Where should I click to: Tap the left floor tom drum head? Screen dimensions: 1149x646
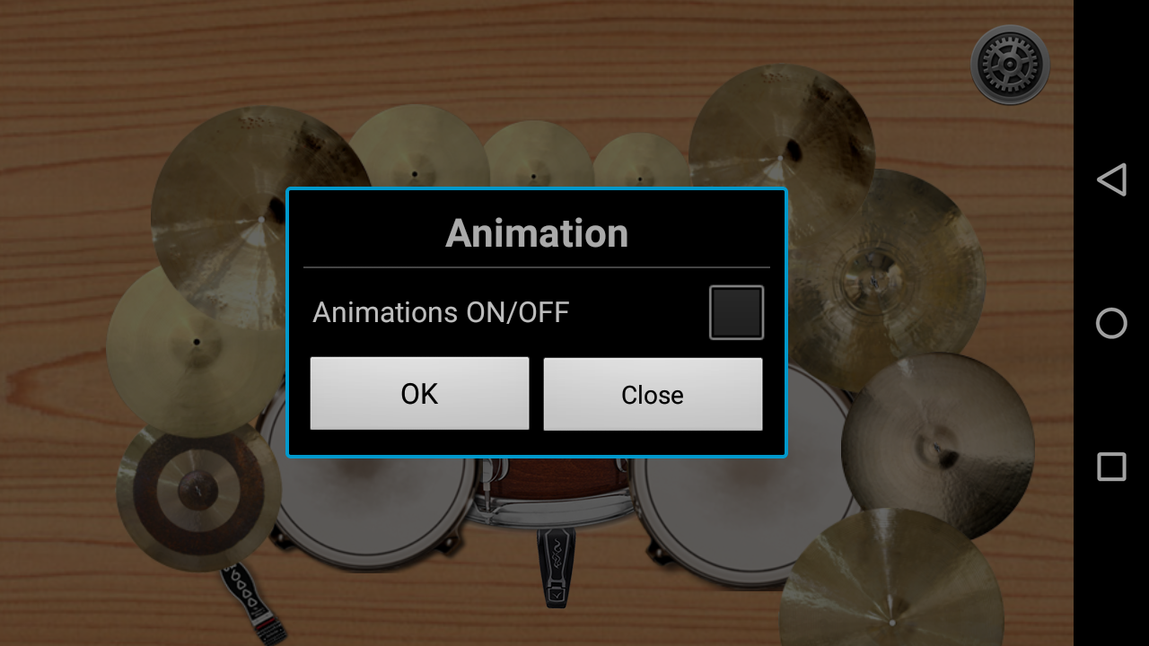(x=368, y=507)
